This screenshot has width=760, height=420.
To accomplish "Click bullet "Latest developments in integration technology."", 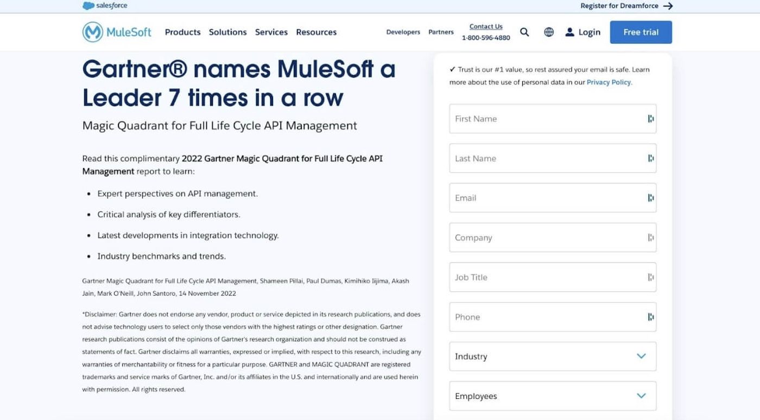I will (188, 235).
